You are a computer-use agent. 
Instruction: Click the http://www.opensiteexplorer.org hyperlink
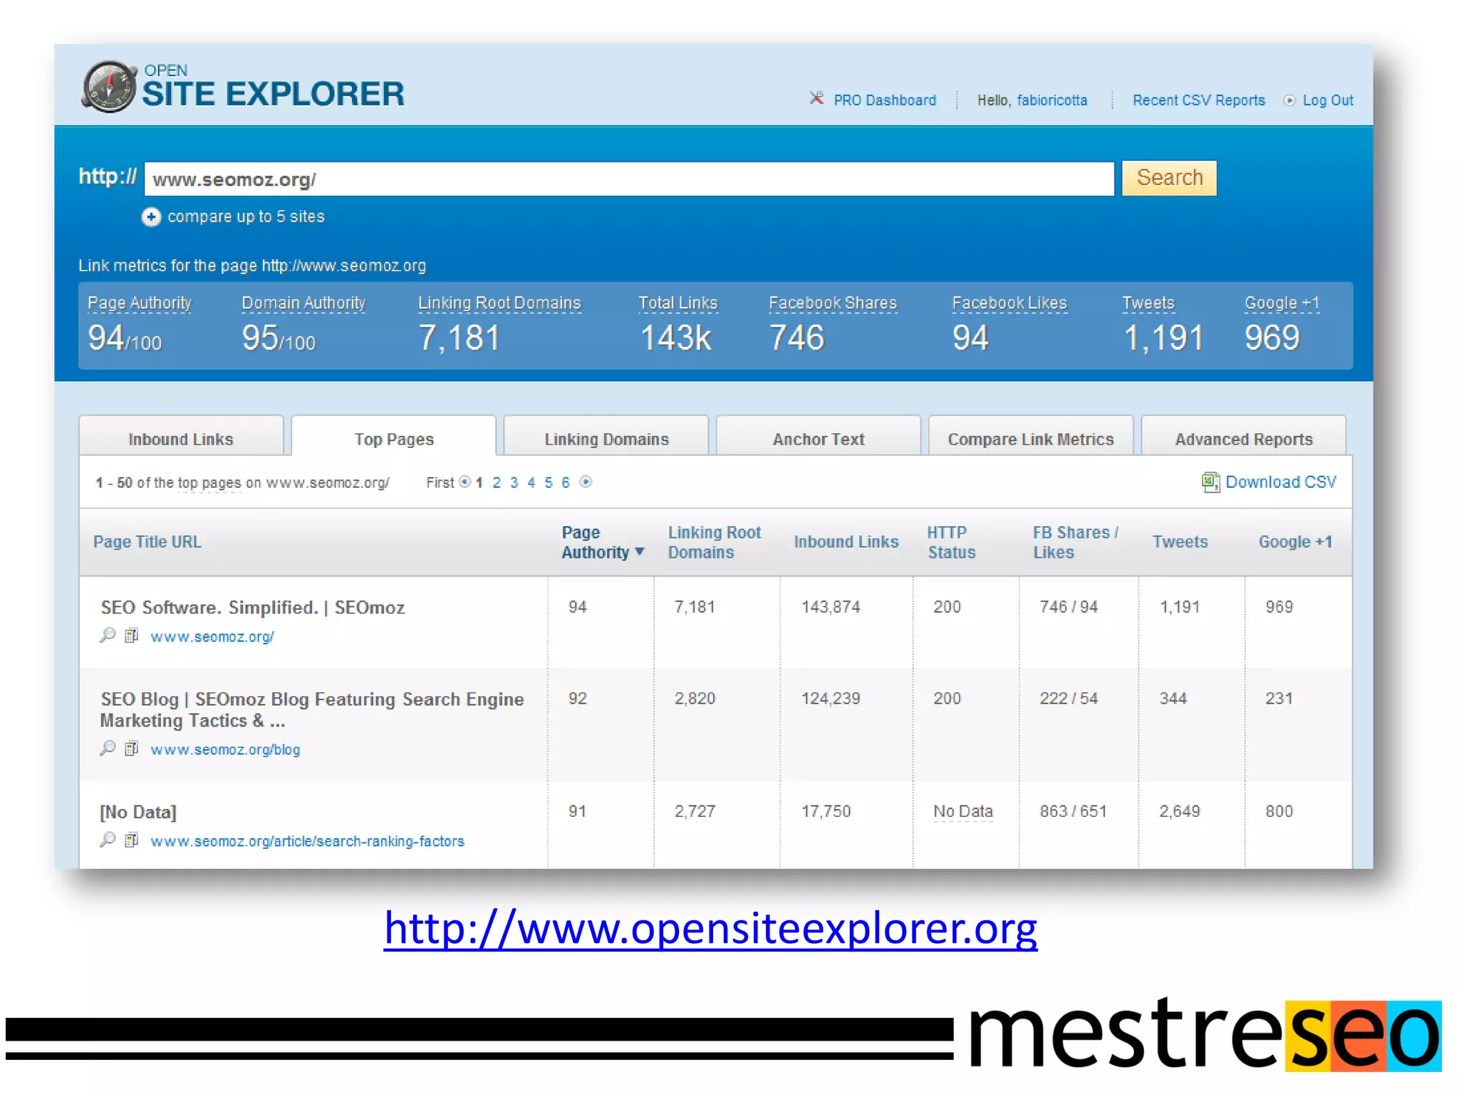coord(710,929)
